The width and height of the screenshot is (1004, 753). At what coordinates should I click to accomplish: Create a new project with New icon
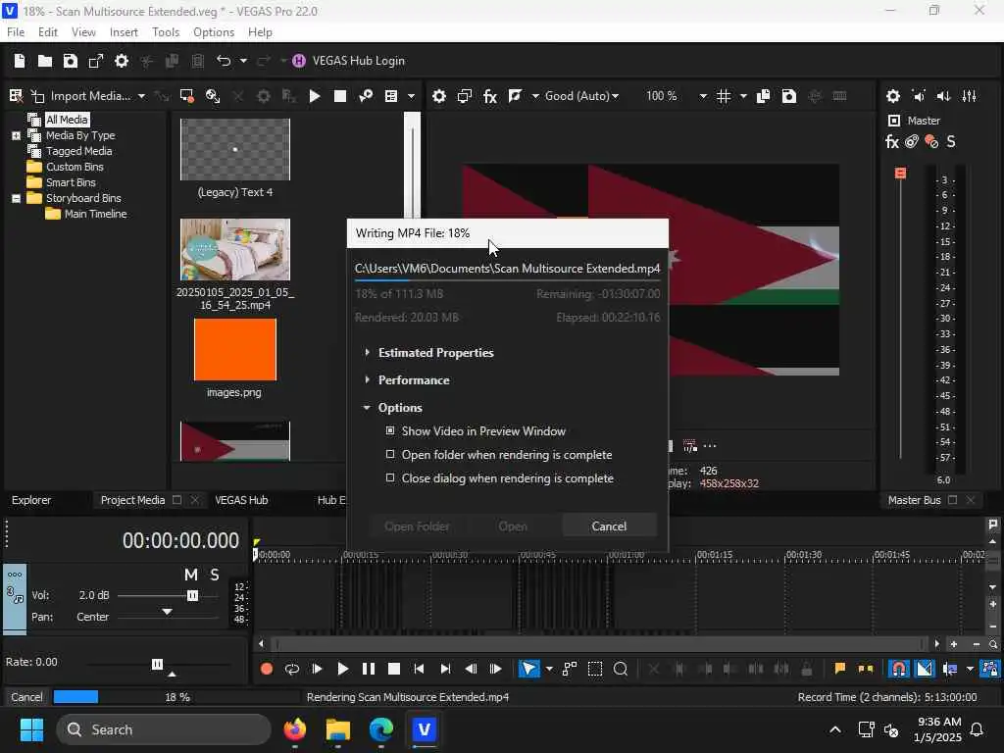point(20,61)
